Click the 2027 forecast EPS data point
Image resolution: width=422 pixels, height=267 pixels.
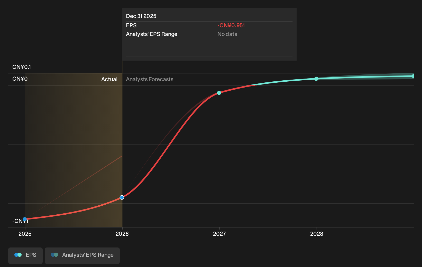(219, 93)
